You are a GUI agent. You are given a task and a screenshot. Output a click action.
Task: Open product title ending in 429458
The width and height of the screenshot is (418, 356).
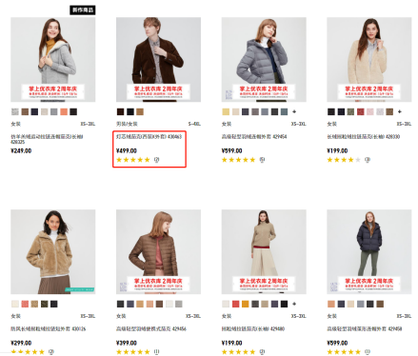(x=365, y=329)
